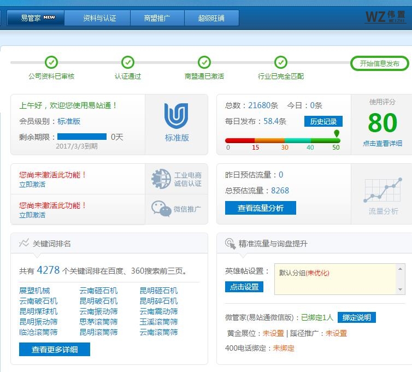This screenshot has height=372, width=412.
Task: Click the 精准流量与询盘提升 cursor icon
Action: [x=230, y=243]
